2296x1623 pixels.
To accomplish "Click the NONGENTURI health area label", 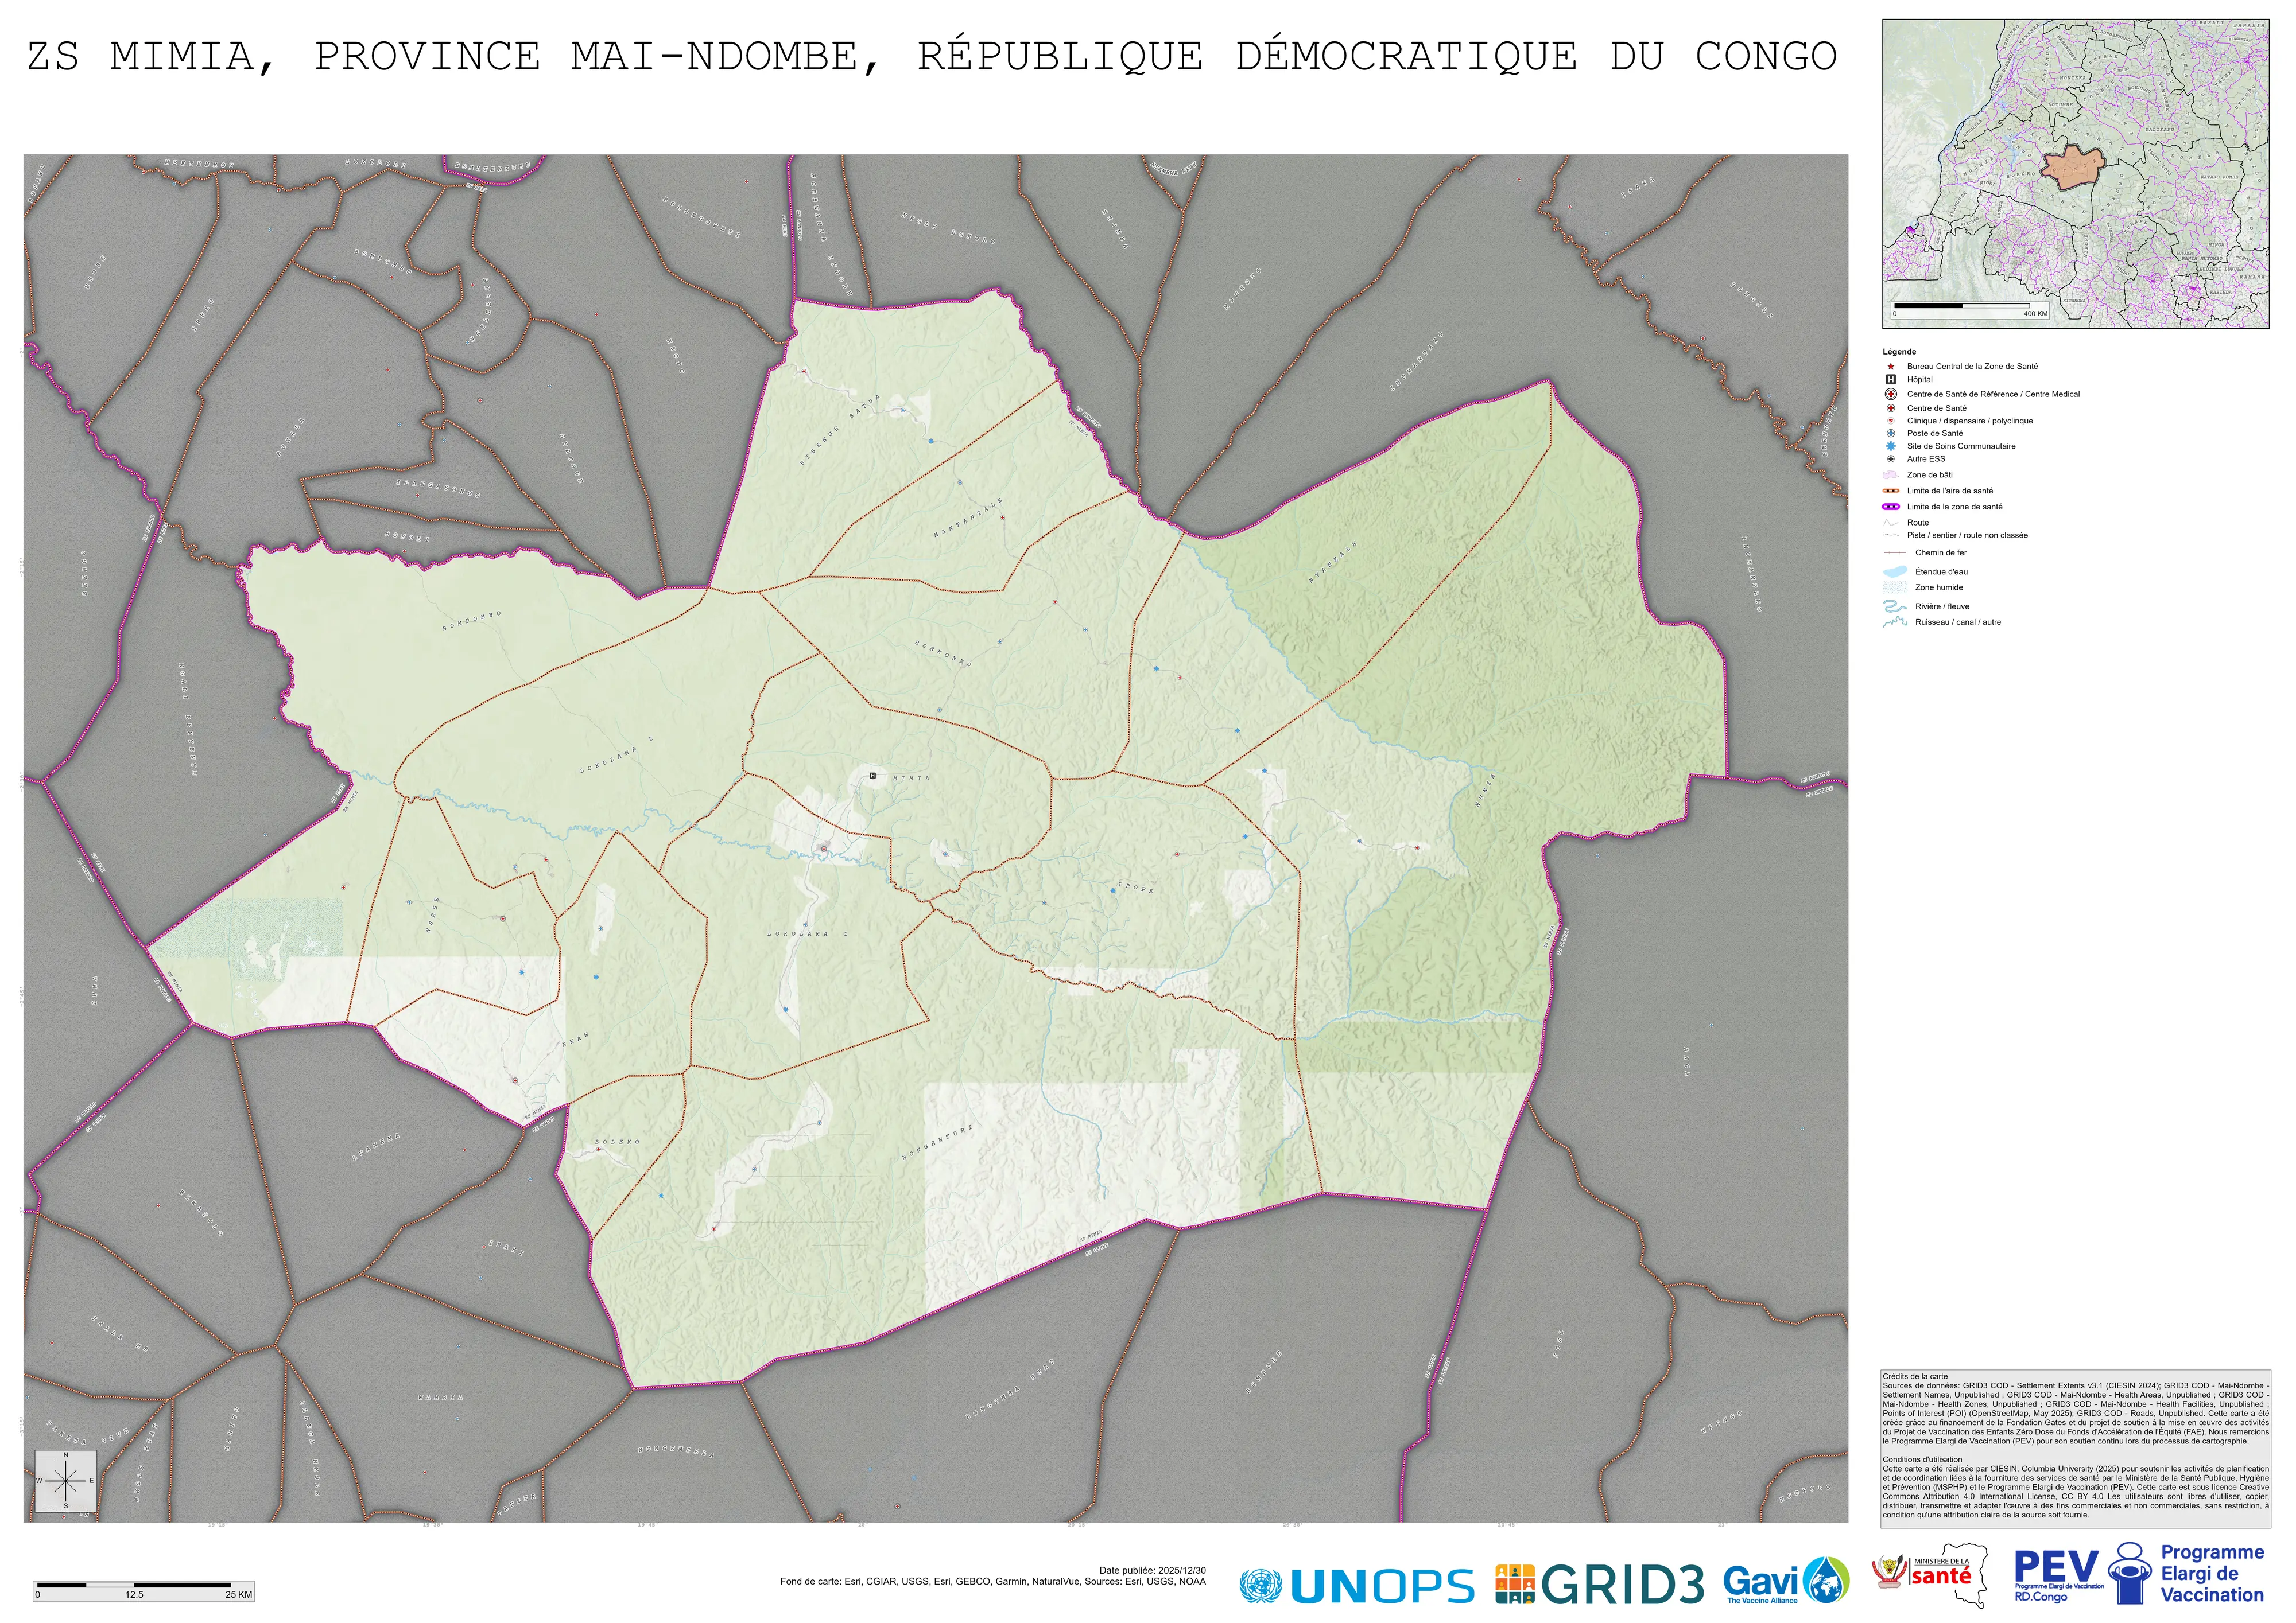I will coord(937,1142).
